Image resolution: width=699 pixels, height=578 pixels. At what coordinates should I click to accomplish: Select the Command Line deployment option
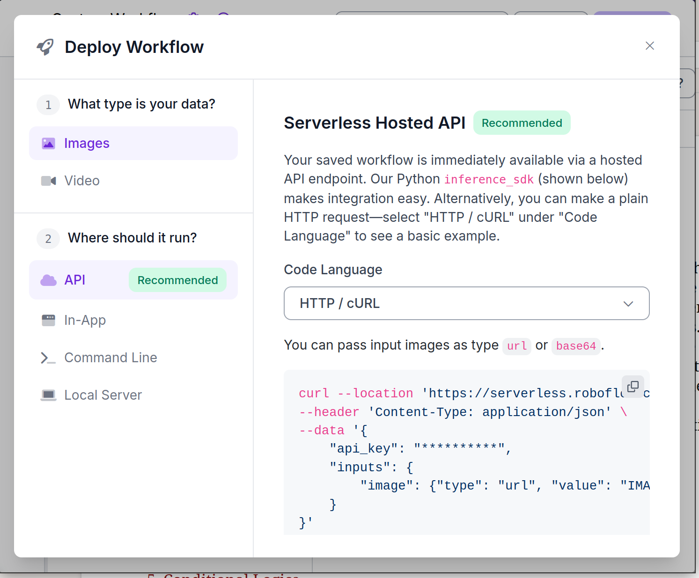click(x=110, y=358)
